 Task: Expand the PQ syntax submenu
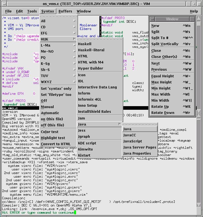point(58,57)
